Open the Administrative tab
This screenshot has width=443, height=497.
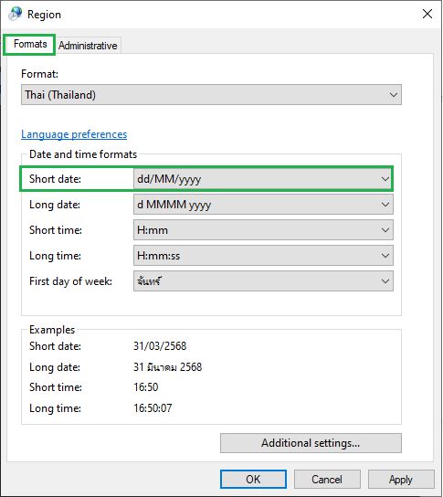point(88,46)
